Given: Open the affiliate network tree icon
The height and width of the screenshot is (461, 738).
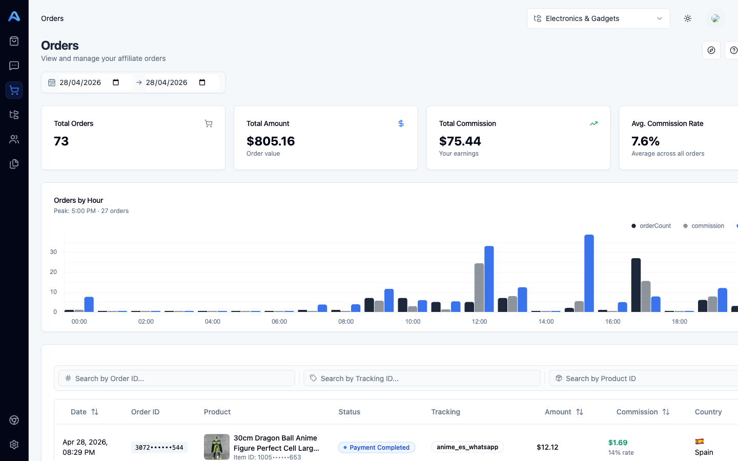Looking at the screenshot, I should [14, 114].
